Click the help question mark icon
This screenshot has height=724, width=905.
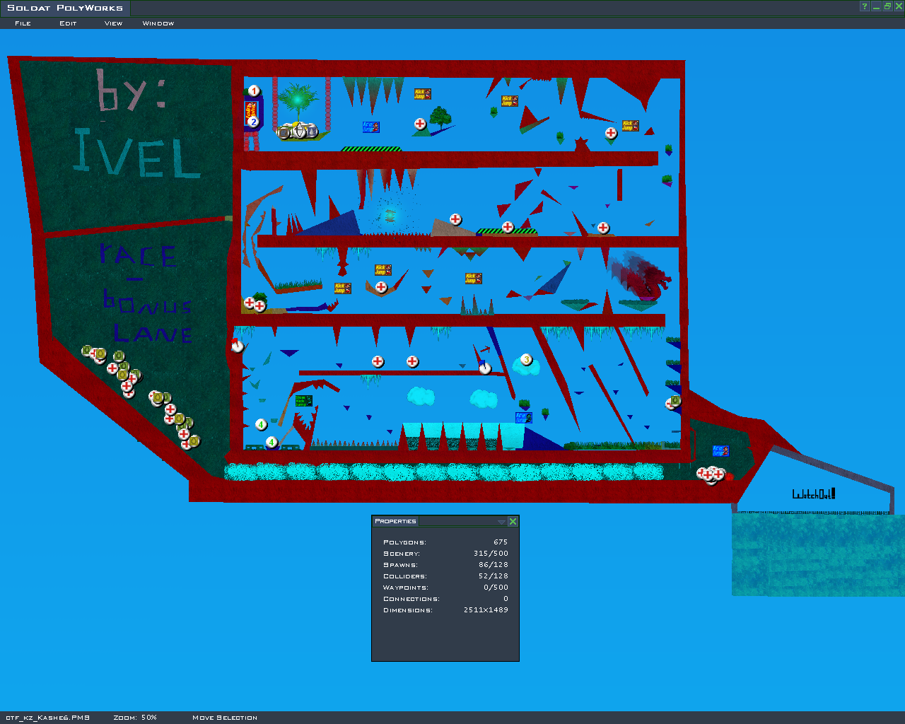864,7
